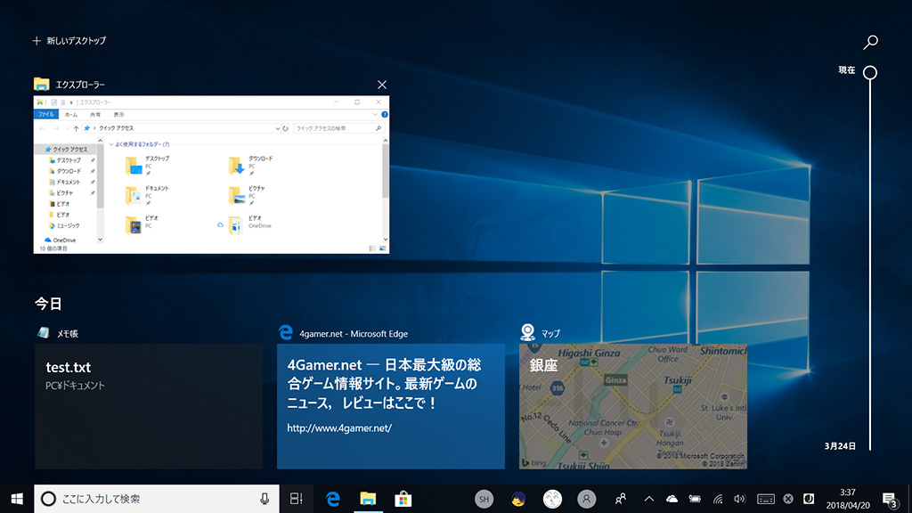Select the エクスプローラー window thumbnail
This screenshot has width=912, height=513.
pos(211,174)
